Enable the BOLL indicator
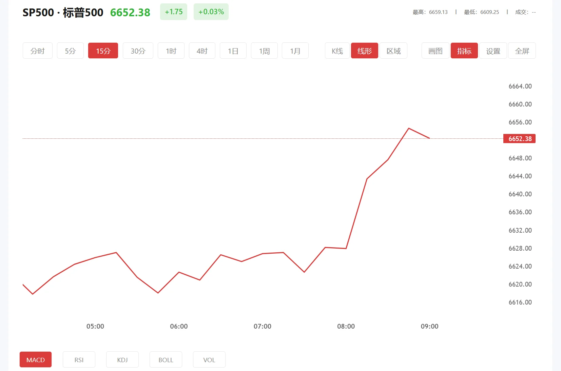This screenshot has width=561, height=371. pos(166,360)
